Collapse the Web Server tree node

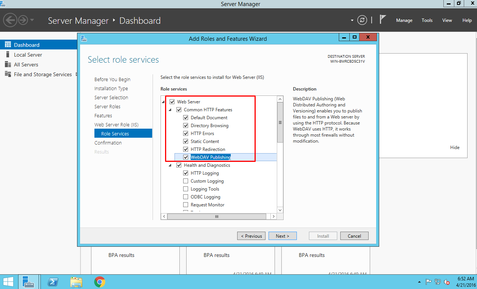coord(163,102)
